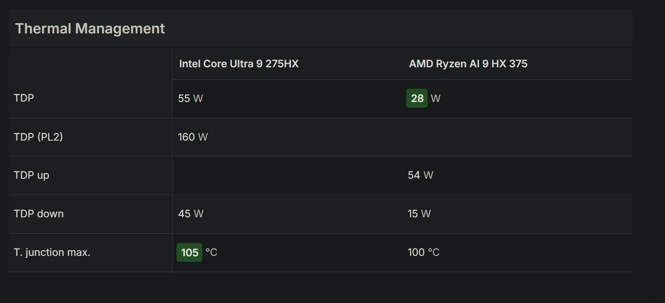Select the T. junction max. row label
Image resolution: width=665 pixels, height=303 pixels.
coord(52,252)
